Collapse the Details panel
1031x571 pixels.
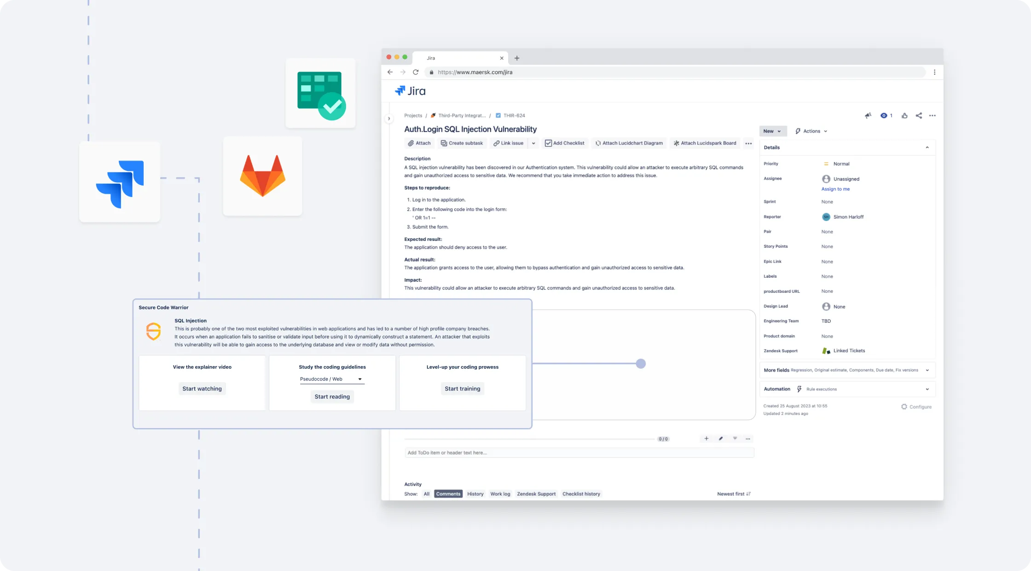point(927,147)
